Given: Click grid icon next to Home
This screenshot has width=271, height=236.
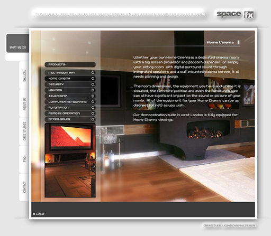Looking at the screenshot, I should pyautogui.click(x=34, y=214).
